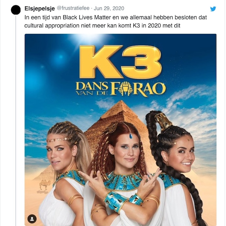The image size is (226, 226).
Task: Click the blue gem on redhead's forehead
Action: pyautogui.click(x=131, y=136)
